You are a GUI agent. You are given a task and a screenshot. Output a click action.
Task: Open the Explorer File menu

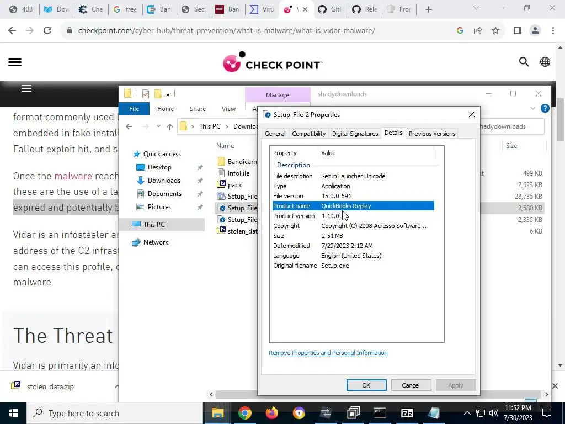134,109
